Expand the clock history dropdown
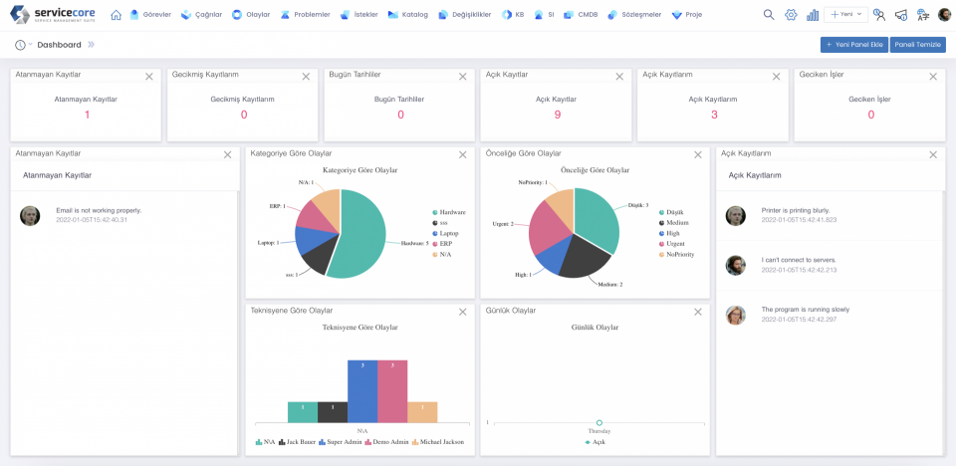 [24, 45]
